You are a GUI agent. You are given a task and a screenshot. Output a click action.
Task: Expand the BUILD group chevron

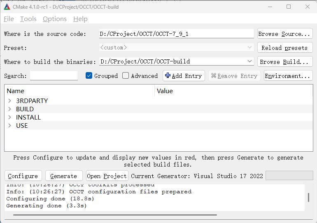click(9, 109)
